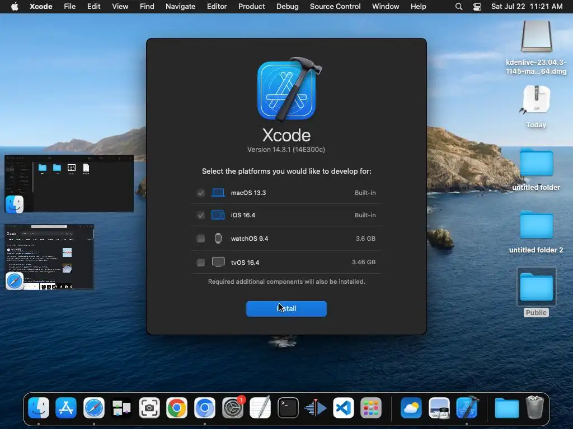
Task: Click Xcode icon in the Dock
Action: [467, 407]
